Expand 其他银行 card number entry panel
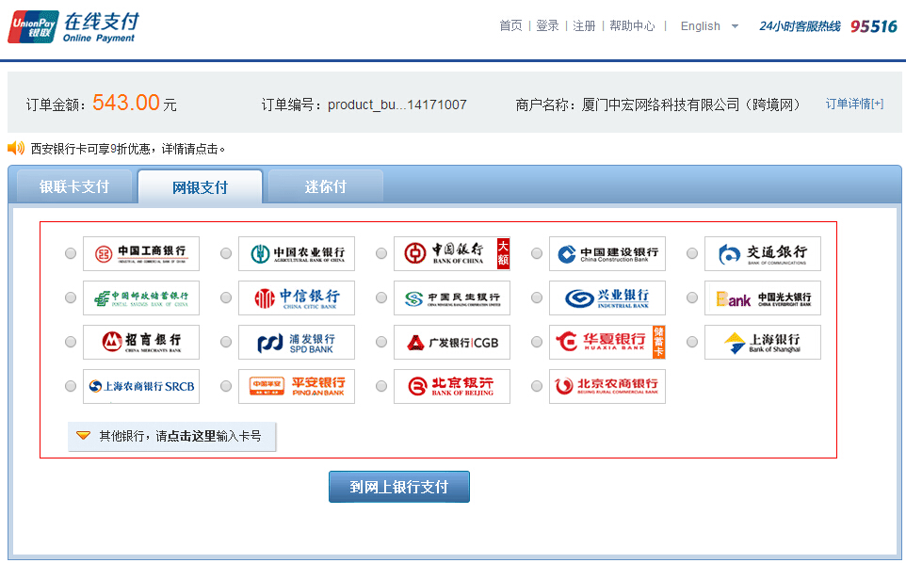 pyautogui.click(x=171, y=436)
